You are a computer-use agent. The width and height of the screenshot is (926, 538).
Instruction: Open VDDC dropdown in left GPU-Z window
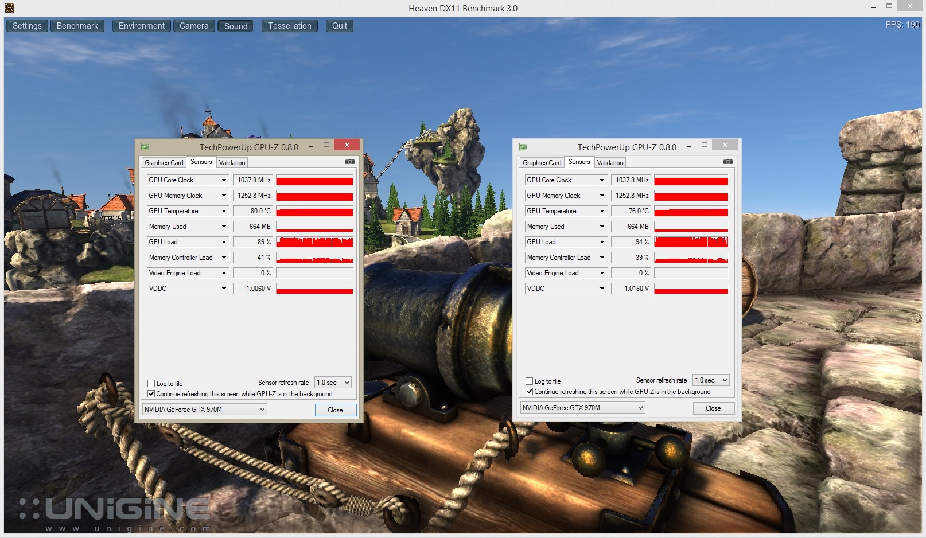[224, 289]
